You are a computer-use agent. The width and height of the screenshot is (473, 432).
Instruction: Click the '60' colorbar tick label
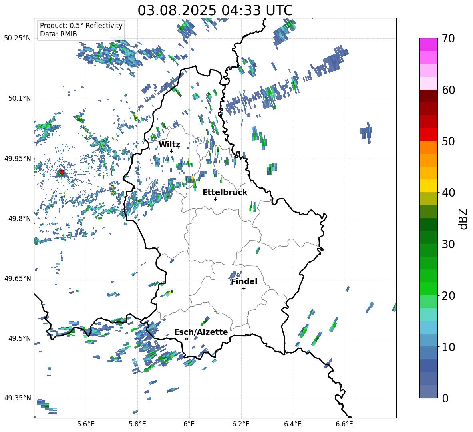(449, 90)
